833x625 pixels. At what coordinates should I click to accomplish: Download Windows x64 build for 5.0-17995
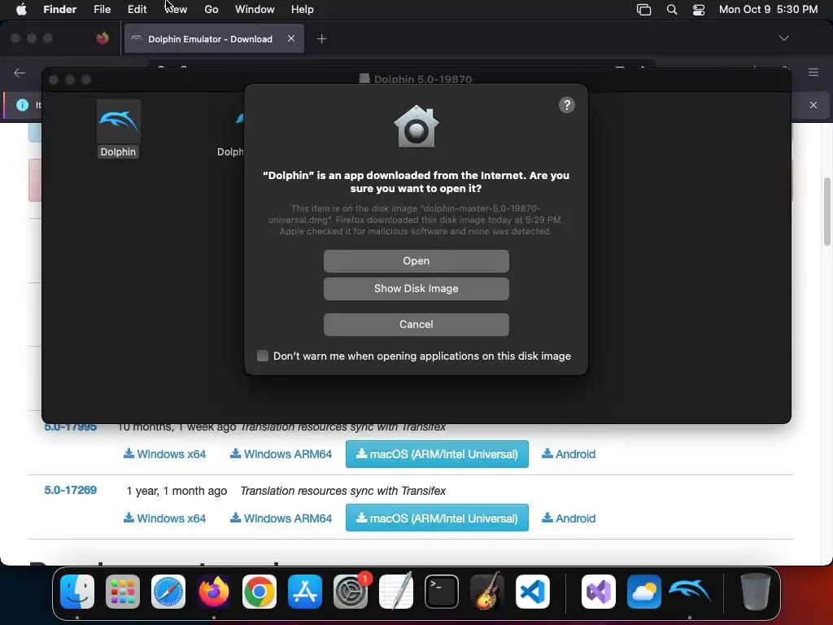[x=164, y=454]
